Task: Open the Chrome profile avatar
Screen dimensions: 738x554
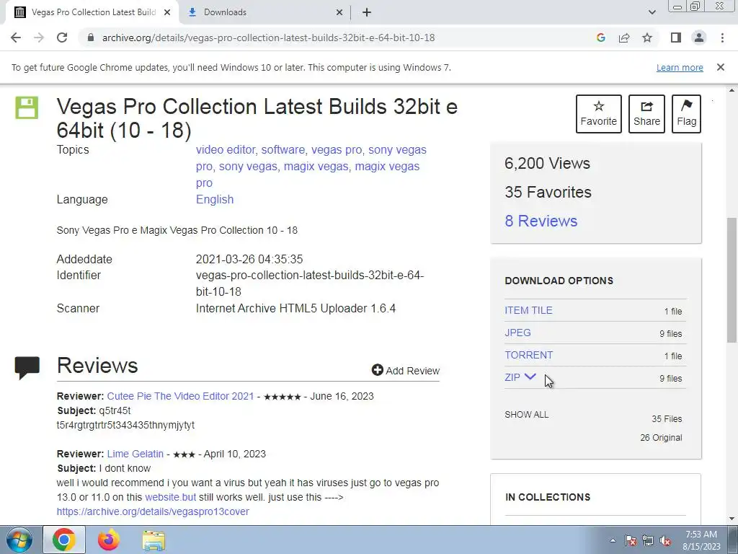Action: (699, 38)
